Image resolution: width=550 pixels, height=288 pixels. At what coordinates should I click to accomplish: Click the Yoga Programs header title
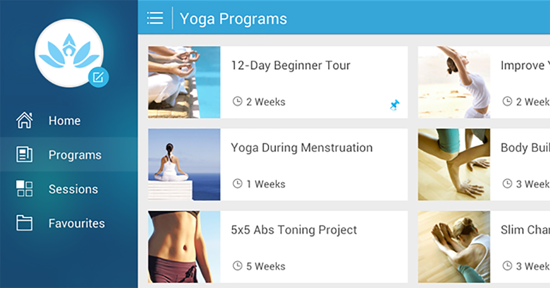click(x=233, y=19)
